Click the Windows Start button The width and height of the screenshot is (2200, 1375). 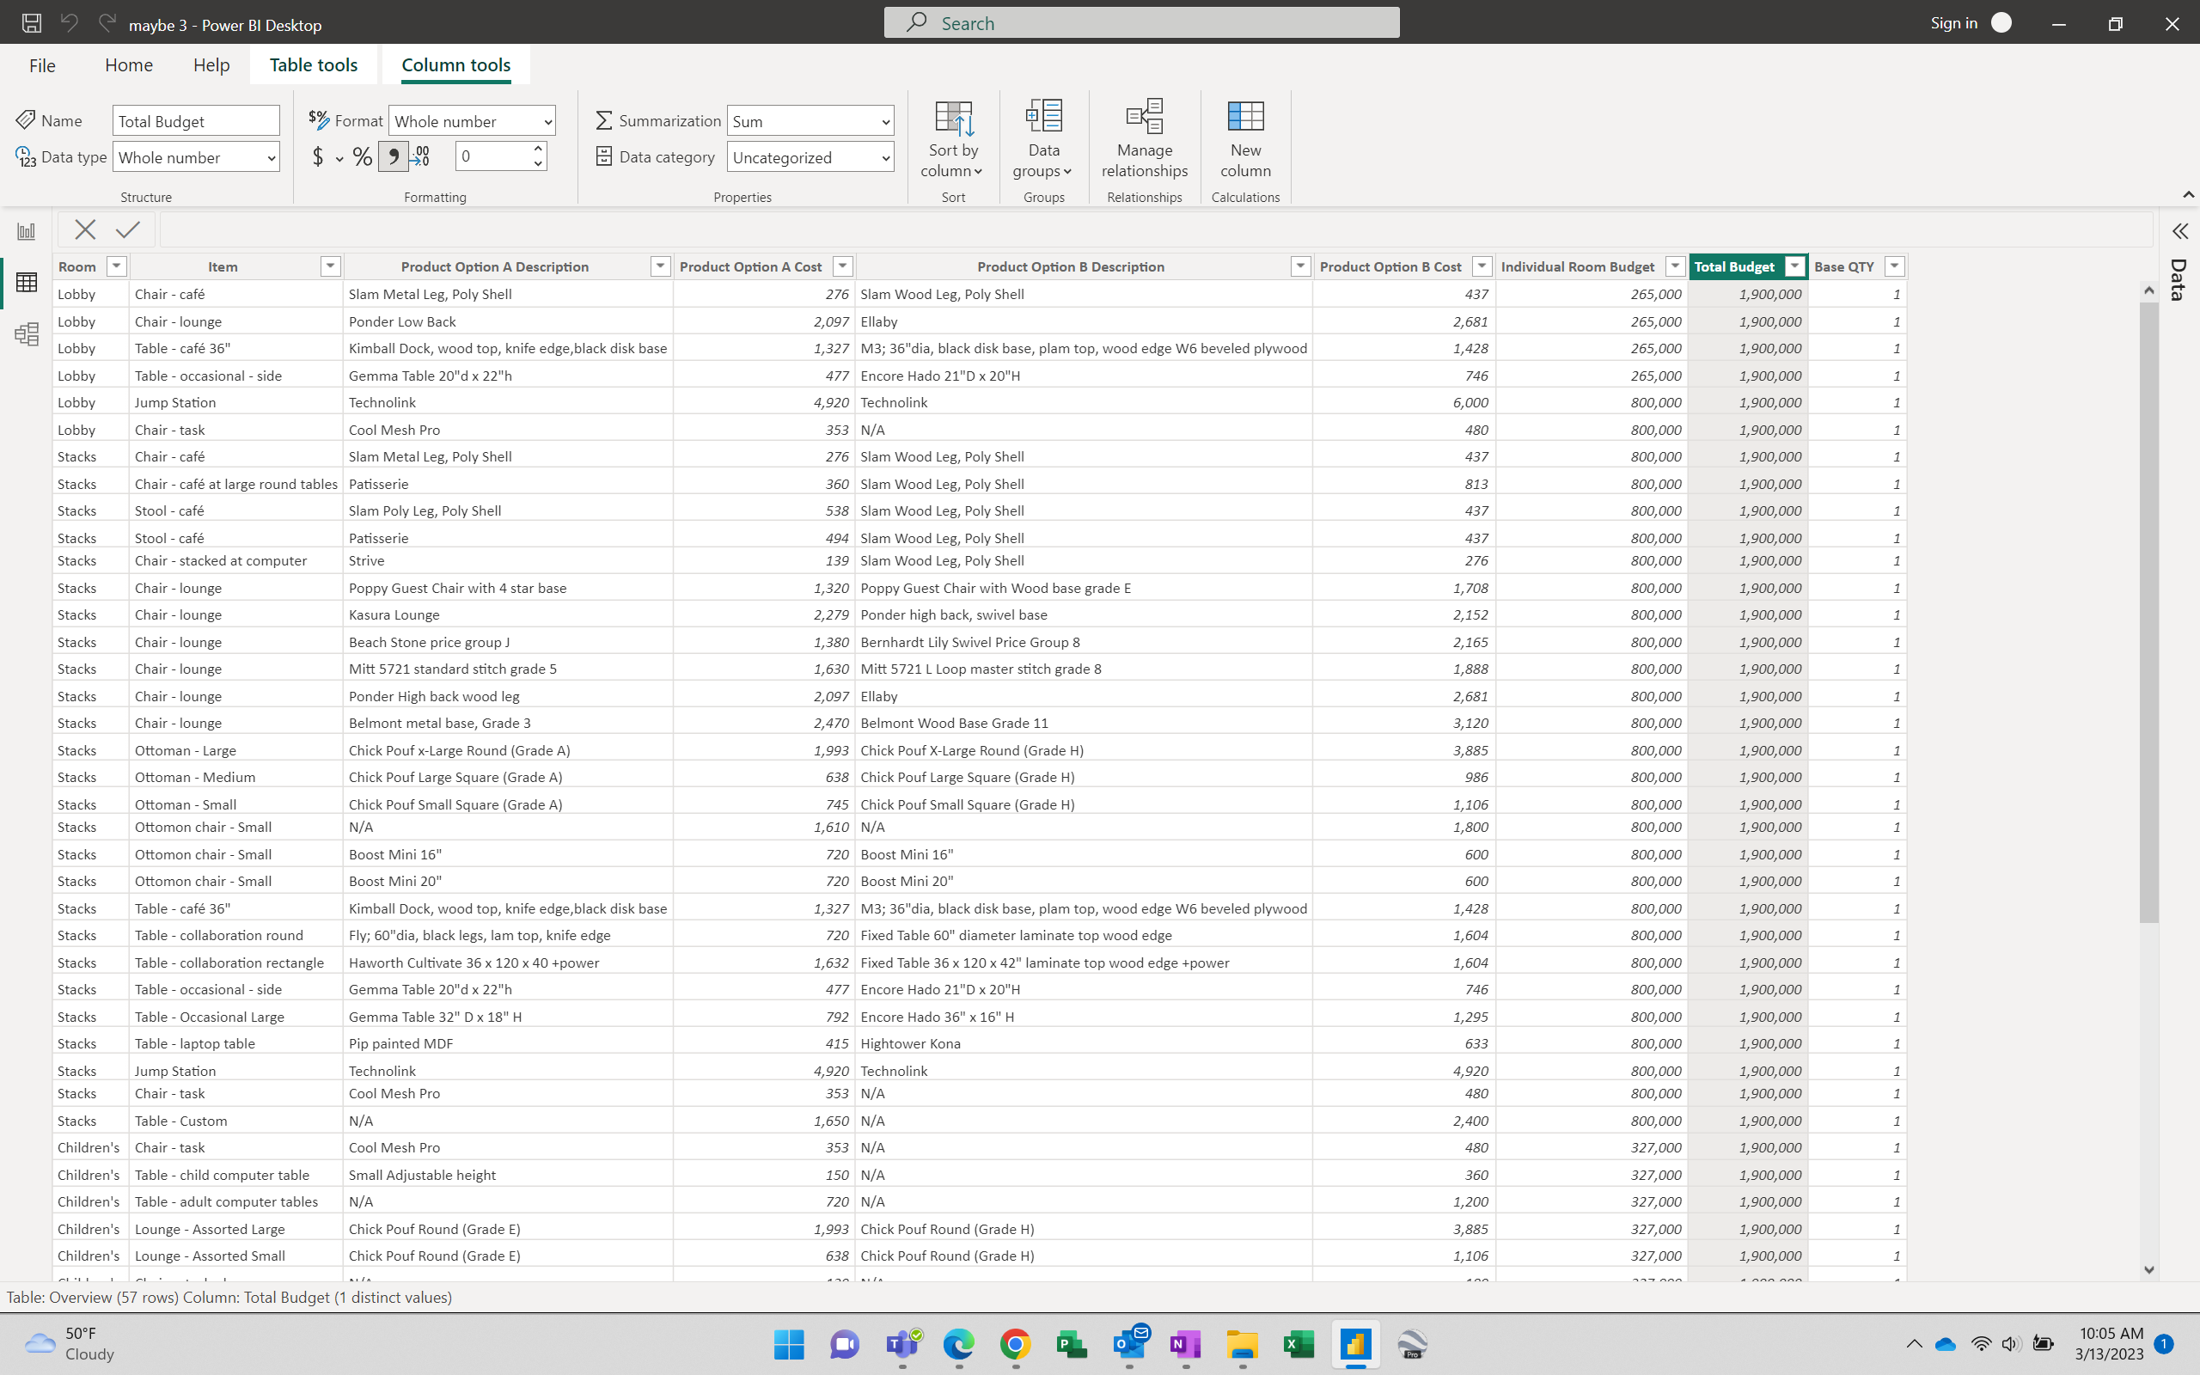(x=789, y=1344)
